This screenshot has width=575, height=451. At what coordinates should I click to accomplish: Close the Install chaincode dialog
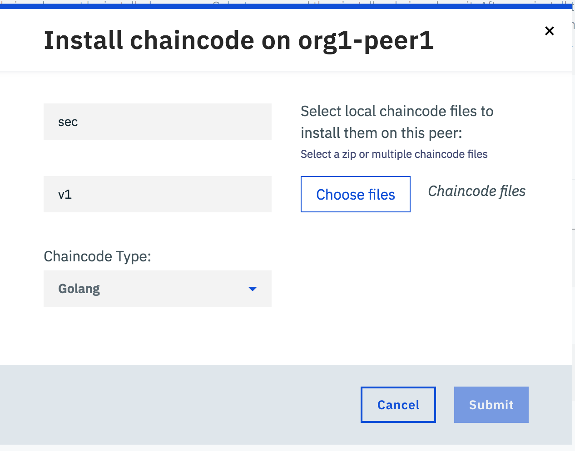[x=549, y=31]
